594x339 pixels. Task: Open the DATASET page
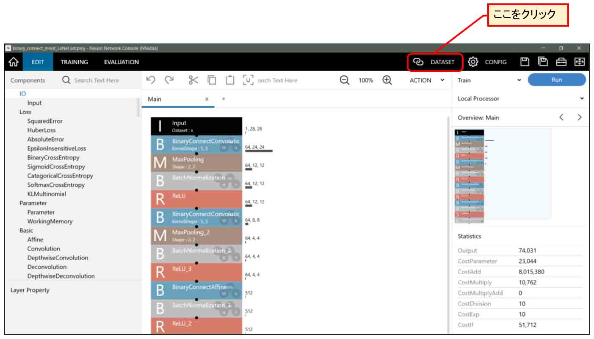pyautogui.click(x=435, y=62)
